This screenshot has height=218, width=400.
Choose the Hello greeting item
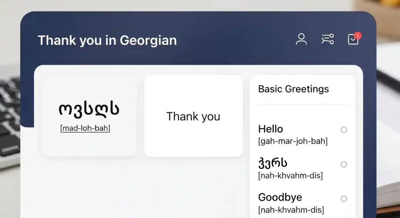coord(271,129)
